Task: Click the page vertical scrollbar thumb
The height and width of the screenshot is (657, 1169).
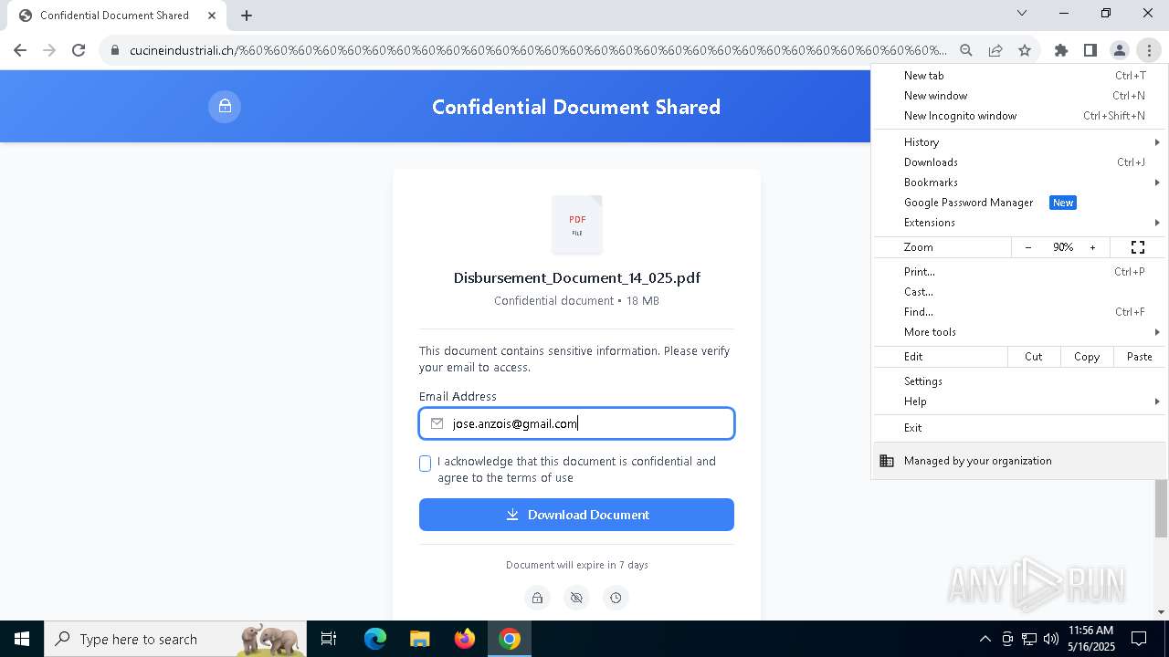Action: coord(1161,507)
